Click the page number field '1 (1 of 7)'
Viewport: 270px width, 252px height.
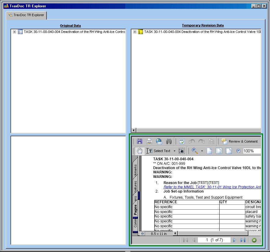[214, 240]
